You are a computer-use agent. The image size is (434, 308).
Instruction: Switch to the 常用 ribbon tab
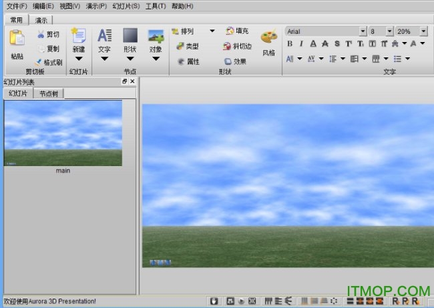16,20
